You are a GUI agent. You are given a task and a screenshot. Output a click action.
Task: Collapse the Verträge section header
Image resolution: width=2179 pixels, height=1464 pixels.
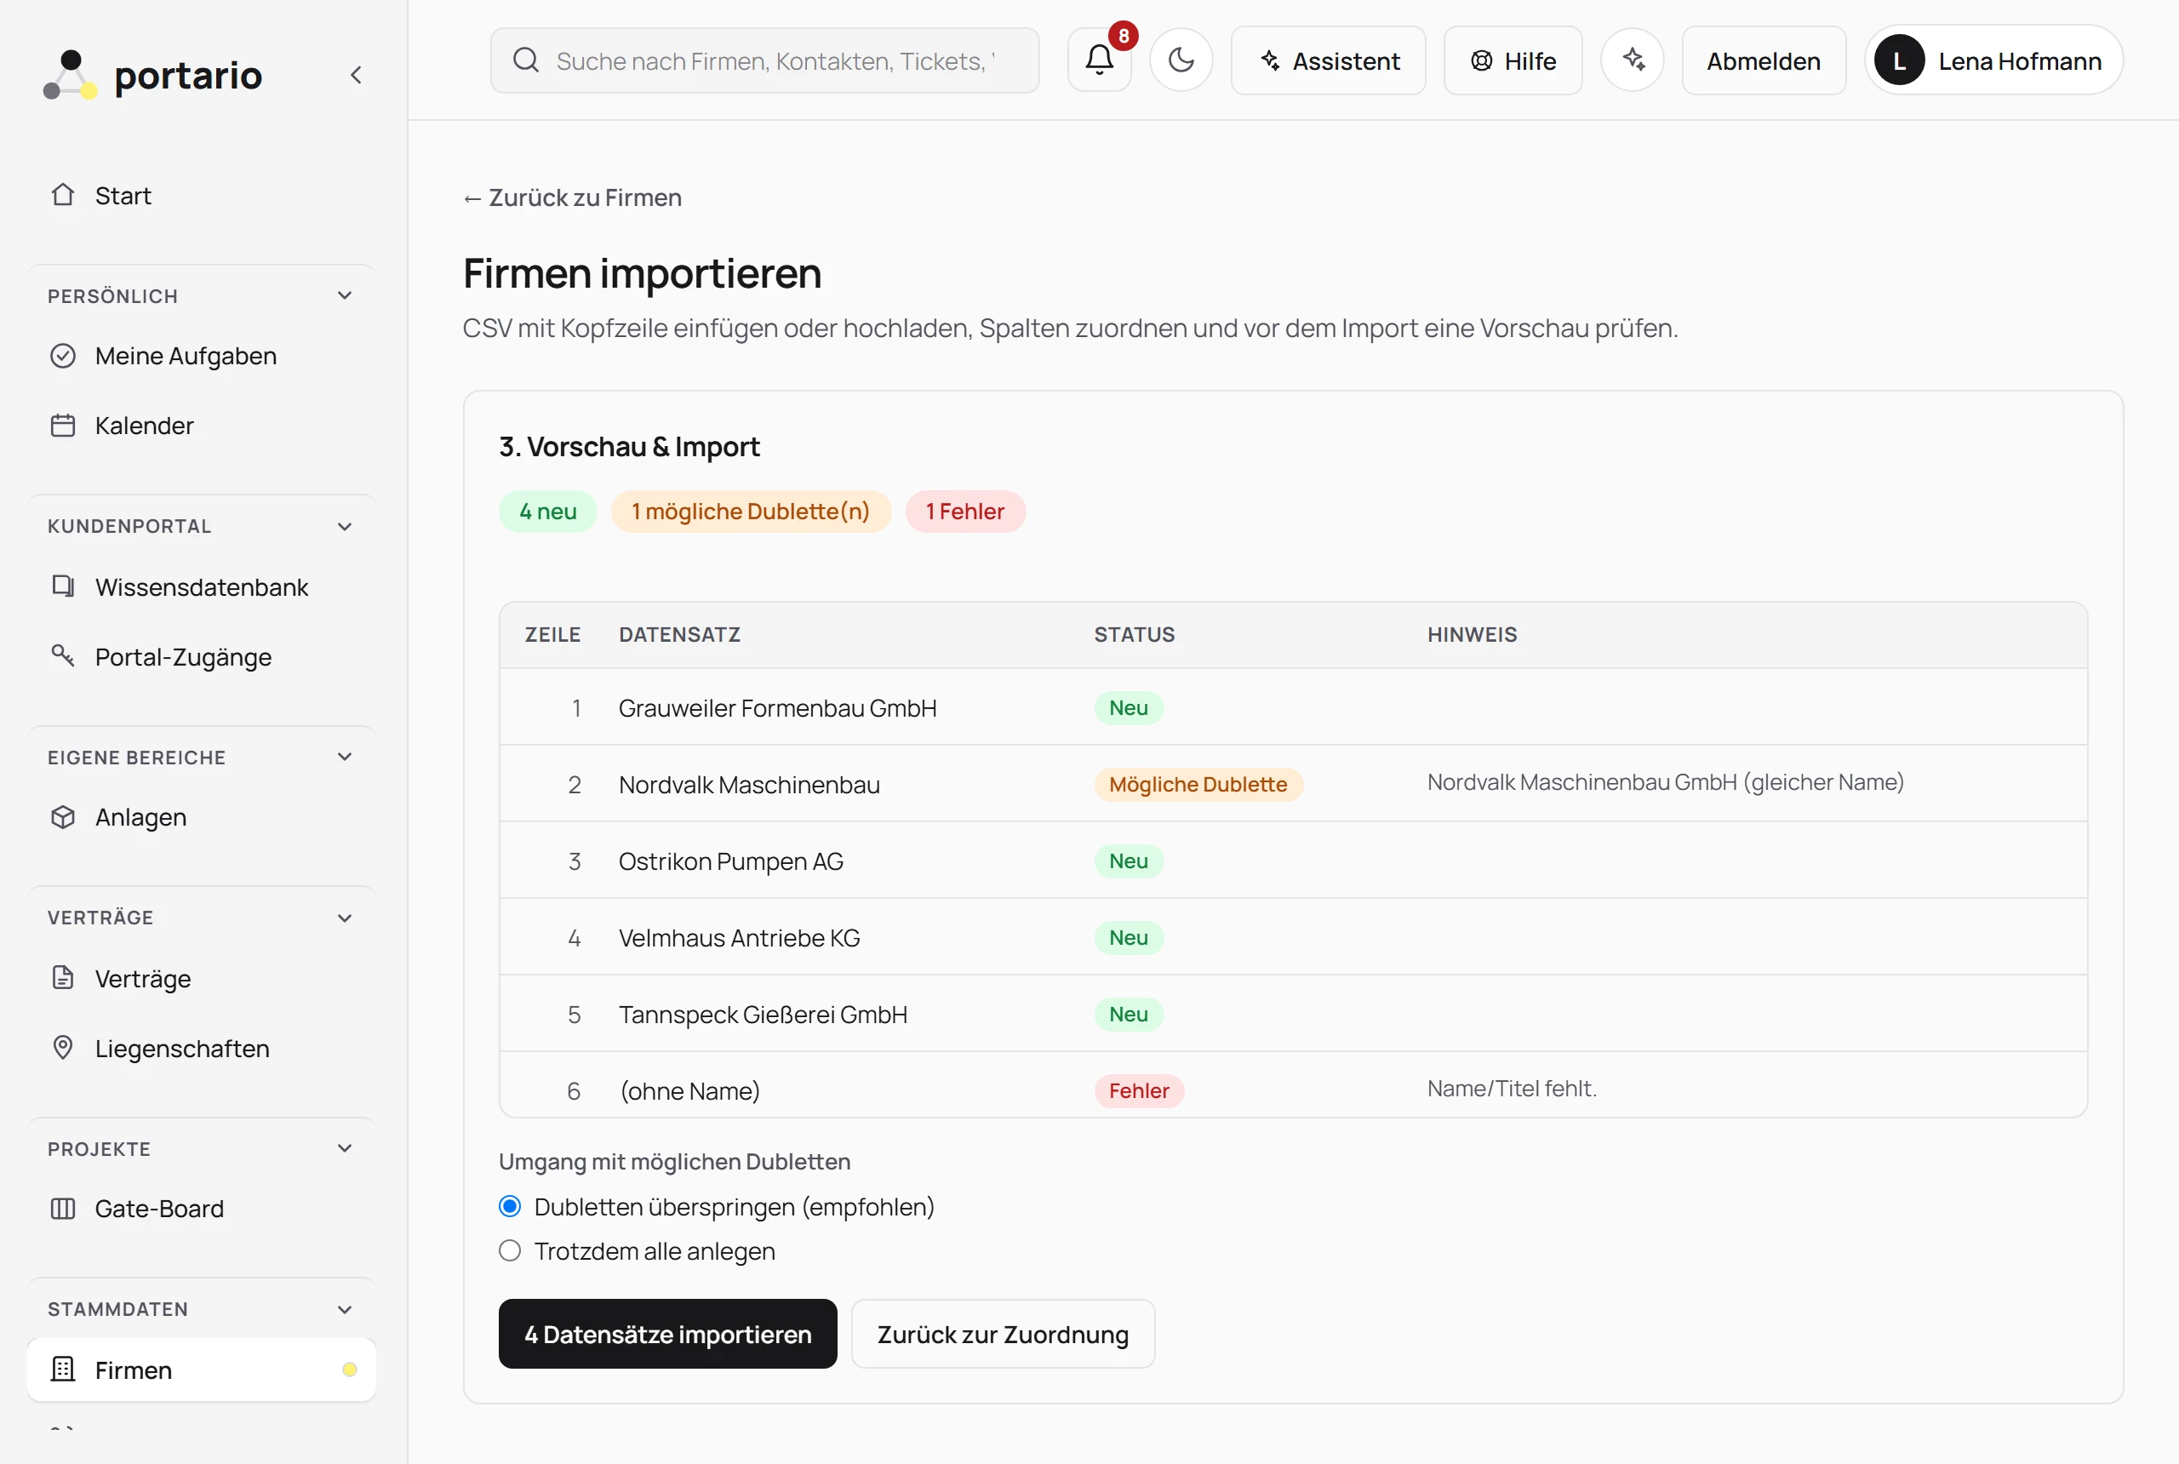(x=345, y=918)
